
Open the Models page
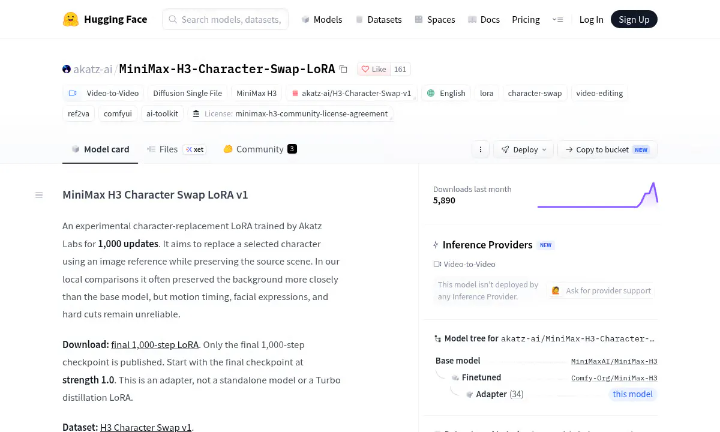(x=322, y=19)
